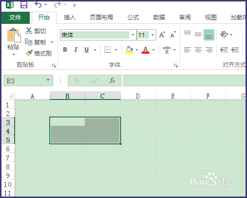Open the undo history dropdown arrow
The image size is (247, 198).
point(46,5)
